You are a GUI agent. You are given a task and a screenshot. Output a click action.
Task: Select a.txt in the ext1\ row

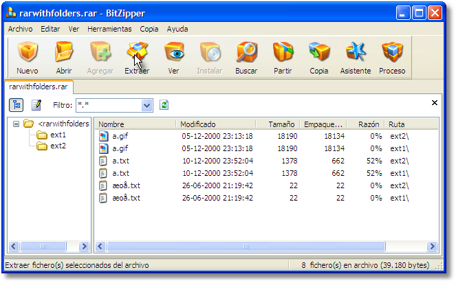120,173
